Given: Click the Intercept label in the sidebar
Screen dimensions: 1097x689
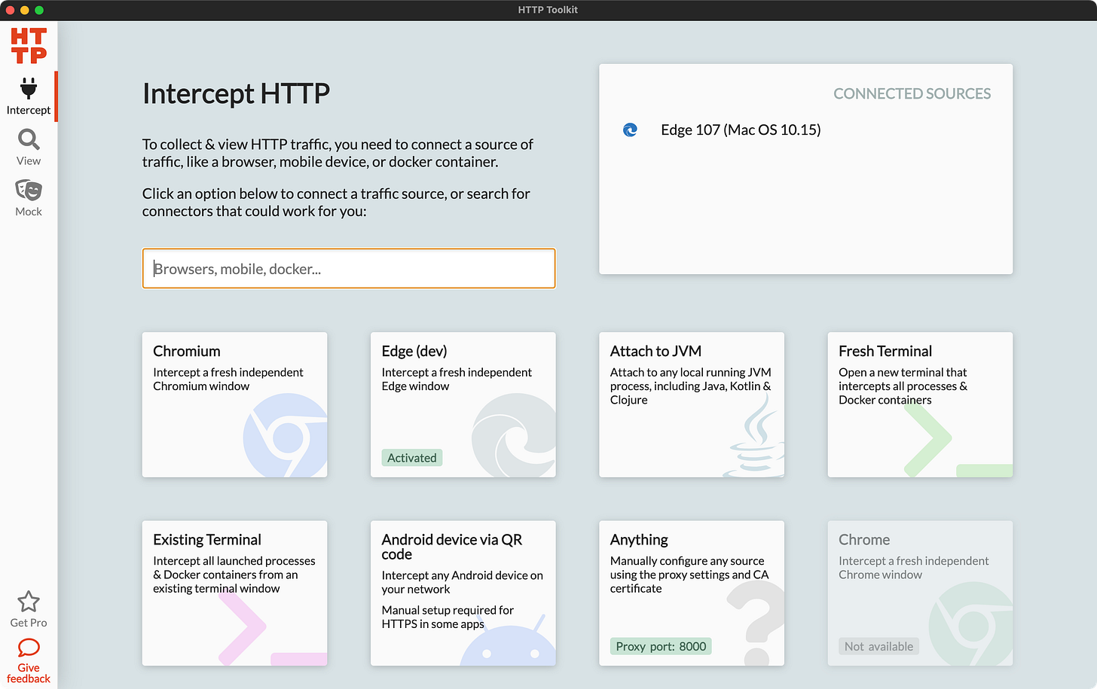Looking at the screenshot, I should 29,110.
